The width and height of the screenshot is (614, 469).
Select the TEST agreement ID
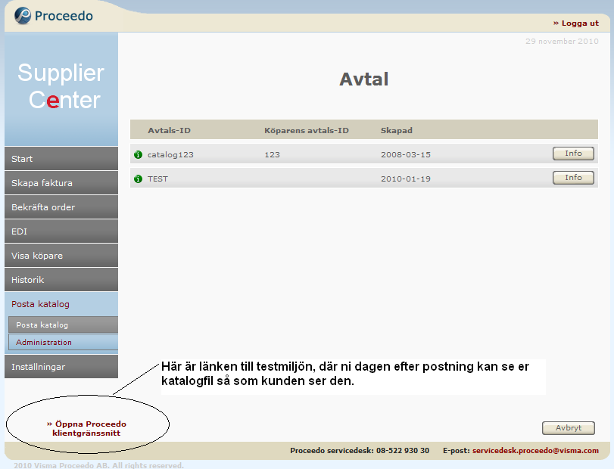coord(157,179)
